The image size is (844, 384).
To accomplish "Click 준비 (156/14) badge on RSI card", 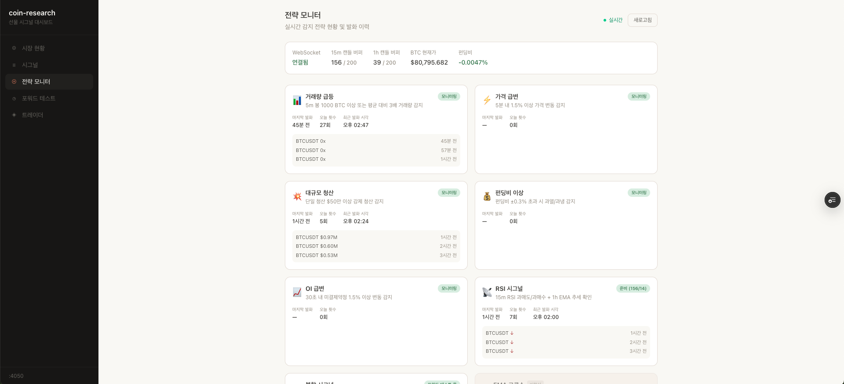I will tap(633, 289).
